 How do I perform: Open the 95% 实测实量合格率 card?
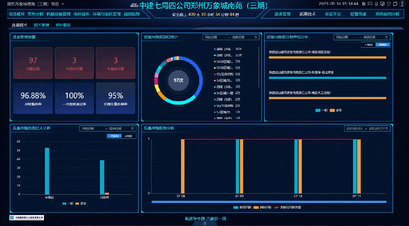click(x=115, y=98)
